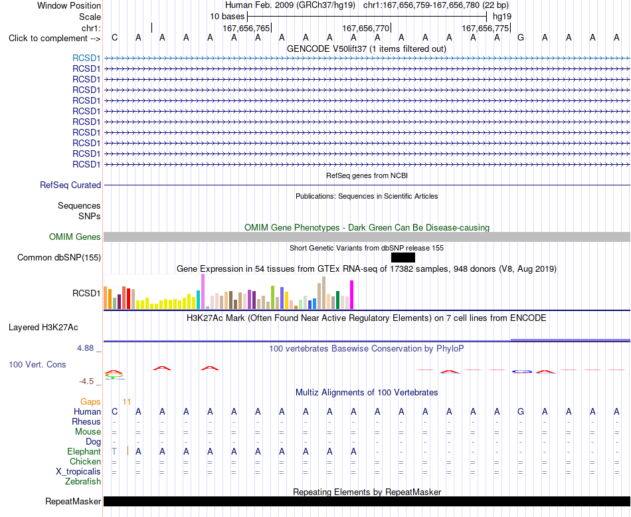
Task: Click the last magenta GTEx expression bar
Action: (x=352, y=295)
